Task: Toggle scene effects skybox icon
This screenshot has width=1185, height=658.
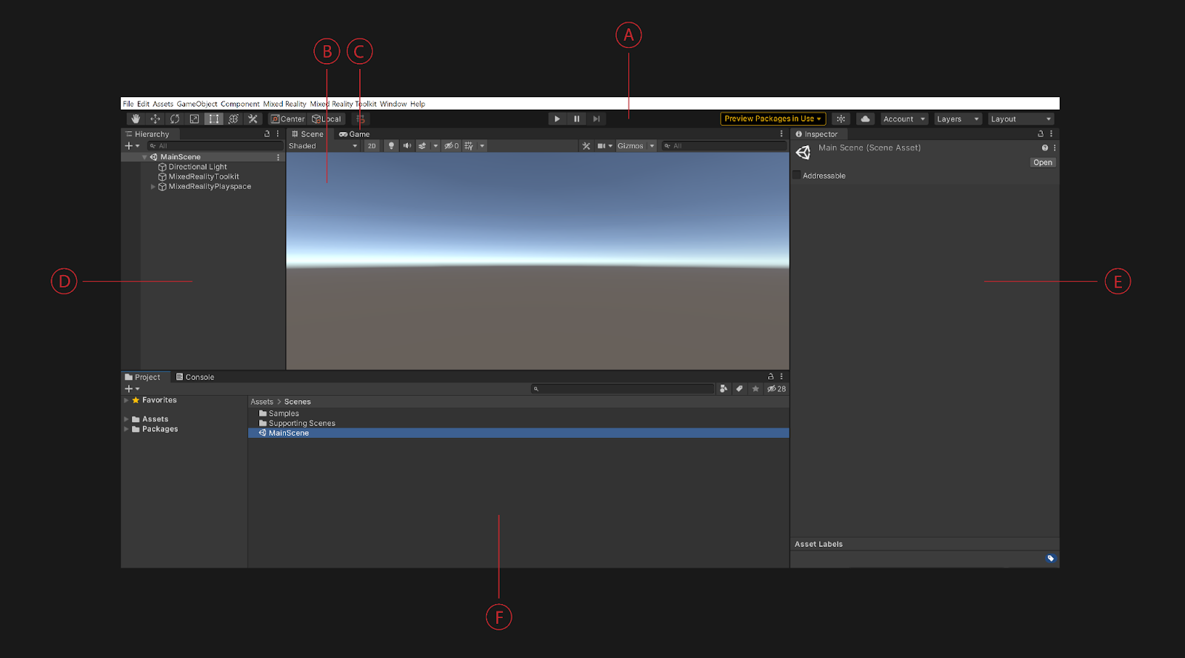Action: [422, 146]
